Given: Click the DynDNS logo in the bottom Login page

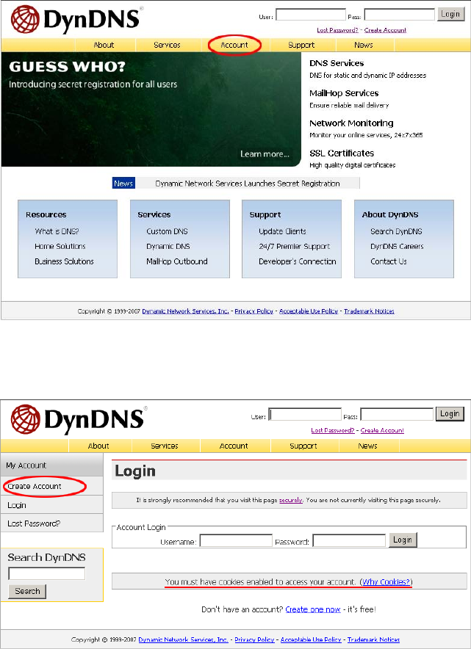Looking at the screenshot, I should [78, 420].
